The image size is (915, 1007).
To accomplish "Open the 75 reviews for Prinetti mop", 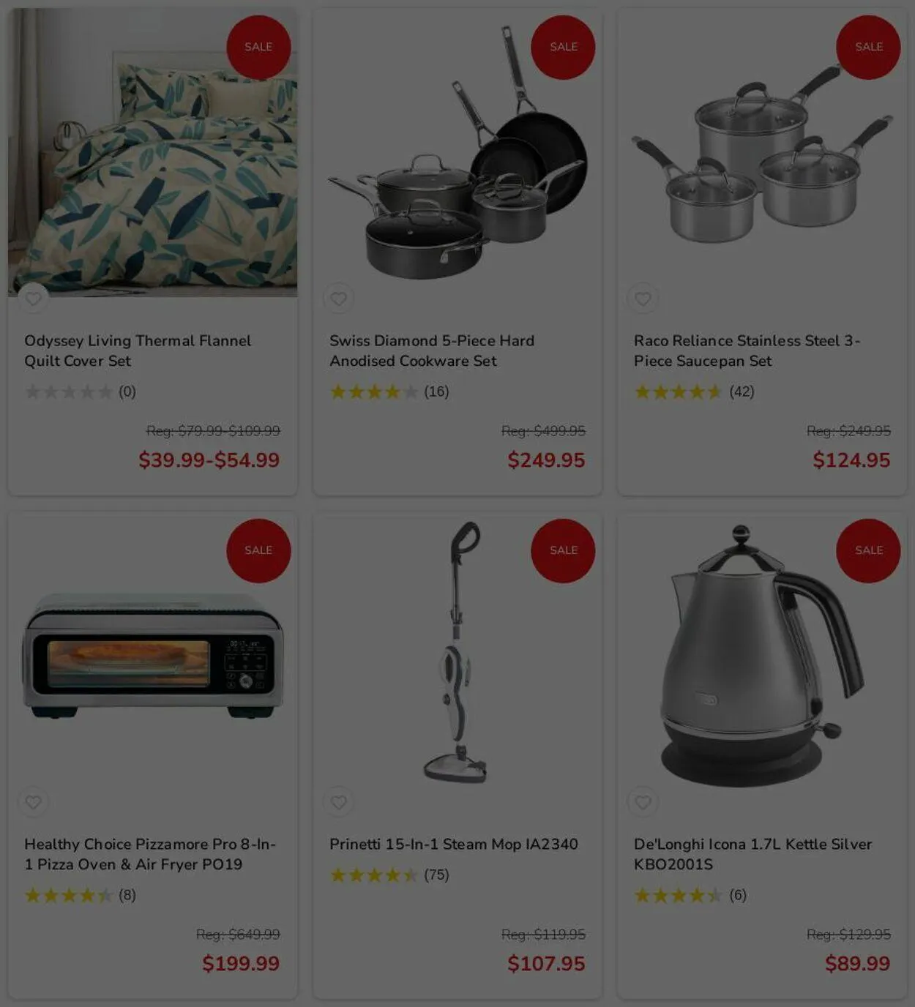I will [x=389, y=875].
